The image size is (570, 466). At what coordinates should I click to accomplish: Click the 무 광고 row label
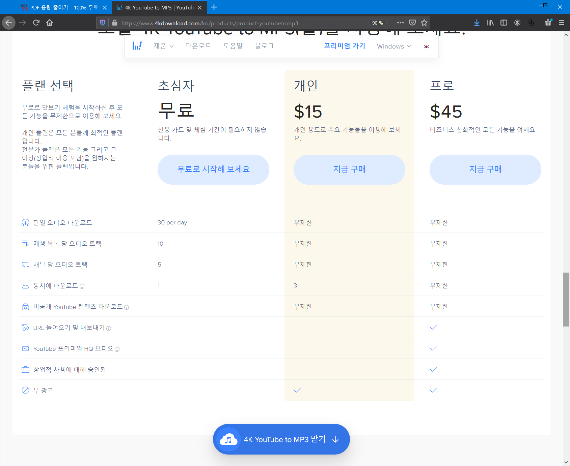point(43,391)
